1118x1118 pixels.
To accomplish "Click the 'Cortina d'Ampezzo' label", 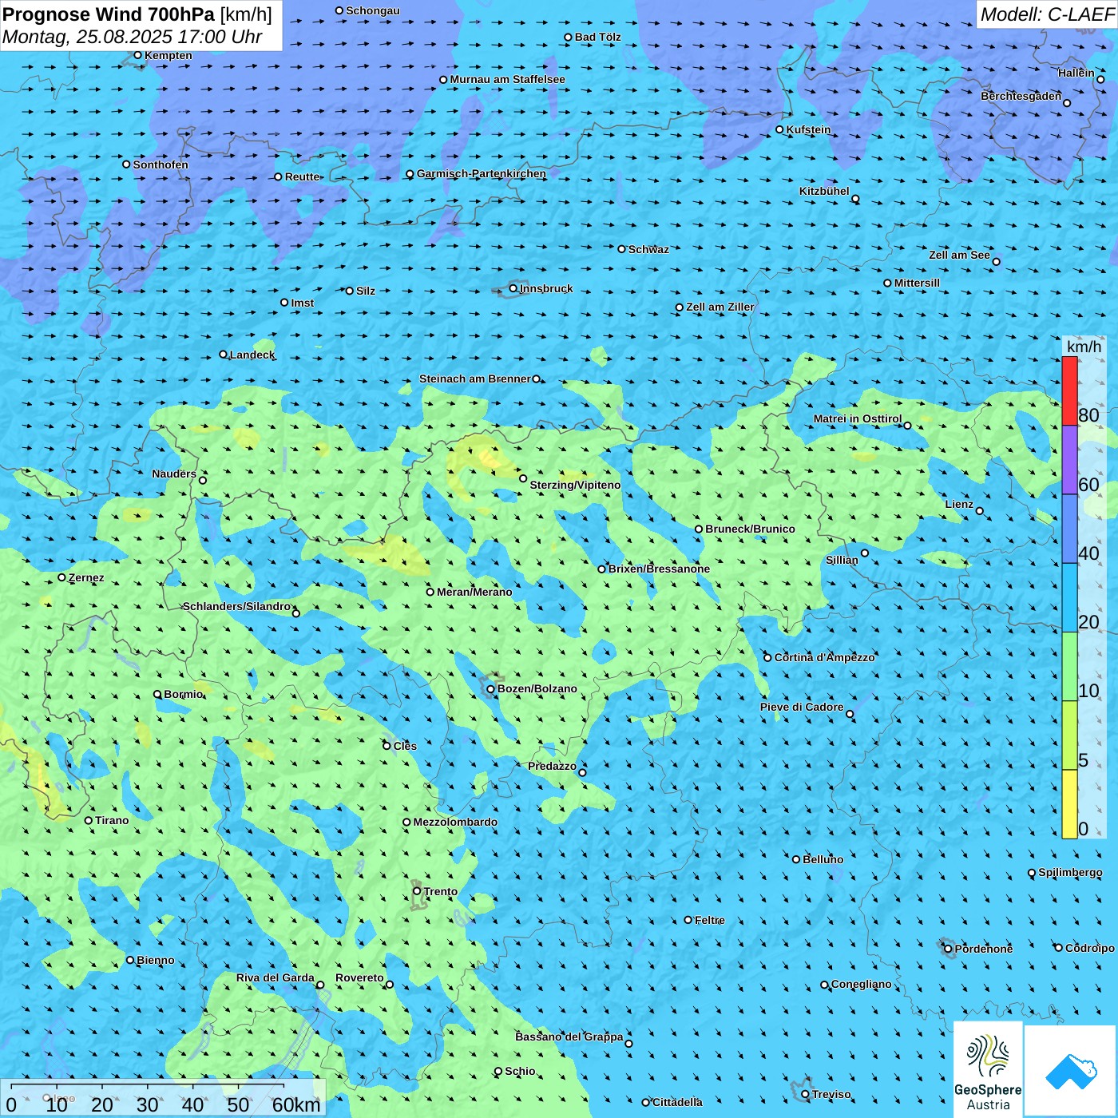I will 825,657.
